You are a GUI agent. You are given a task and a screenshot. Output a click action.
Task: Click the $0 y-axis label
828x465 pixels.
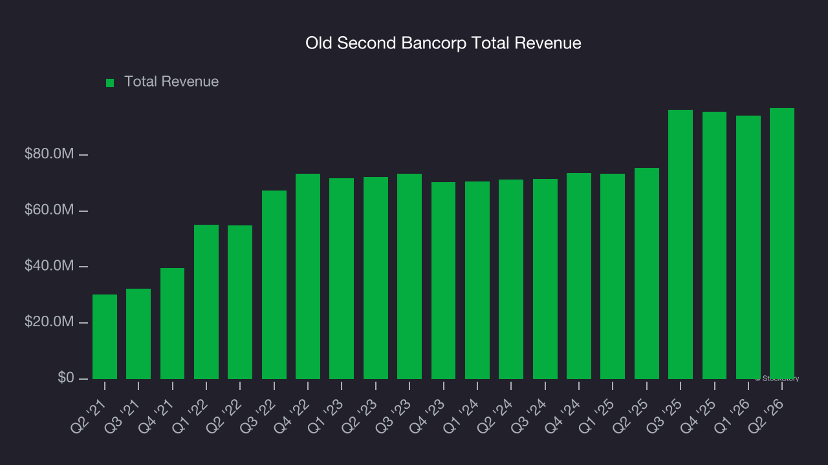pos(65,378)
